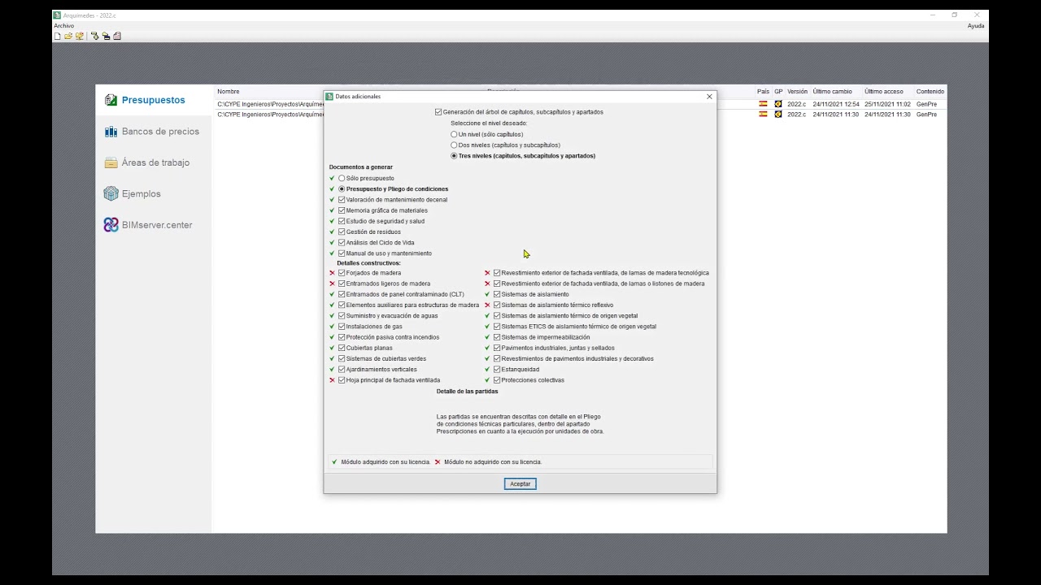This screenshot has width=1041, height=585.
Task: Toggle Memoria gráfica de materiales checkbox
Action: (342, 210)
